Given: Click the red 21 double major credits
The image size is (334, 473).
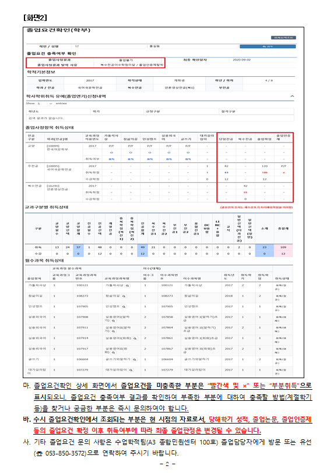Looking at the screenshot, I should 245,193.
